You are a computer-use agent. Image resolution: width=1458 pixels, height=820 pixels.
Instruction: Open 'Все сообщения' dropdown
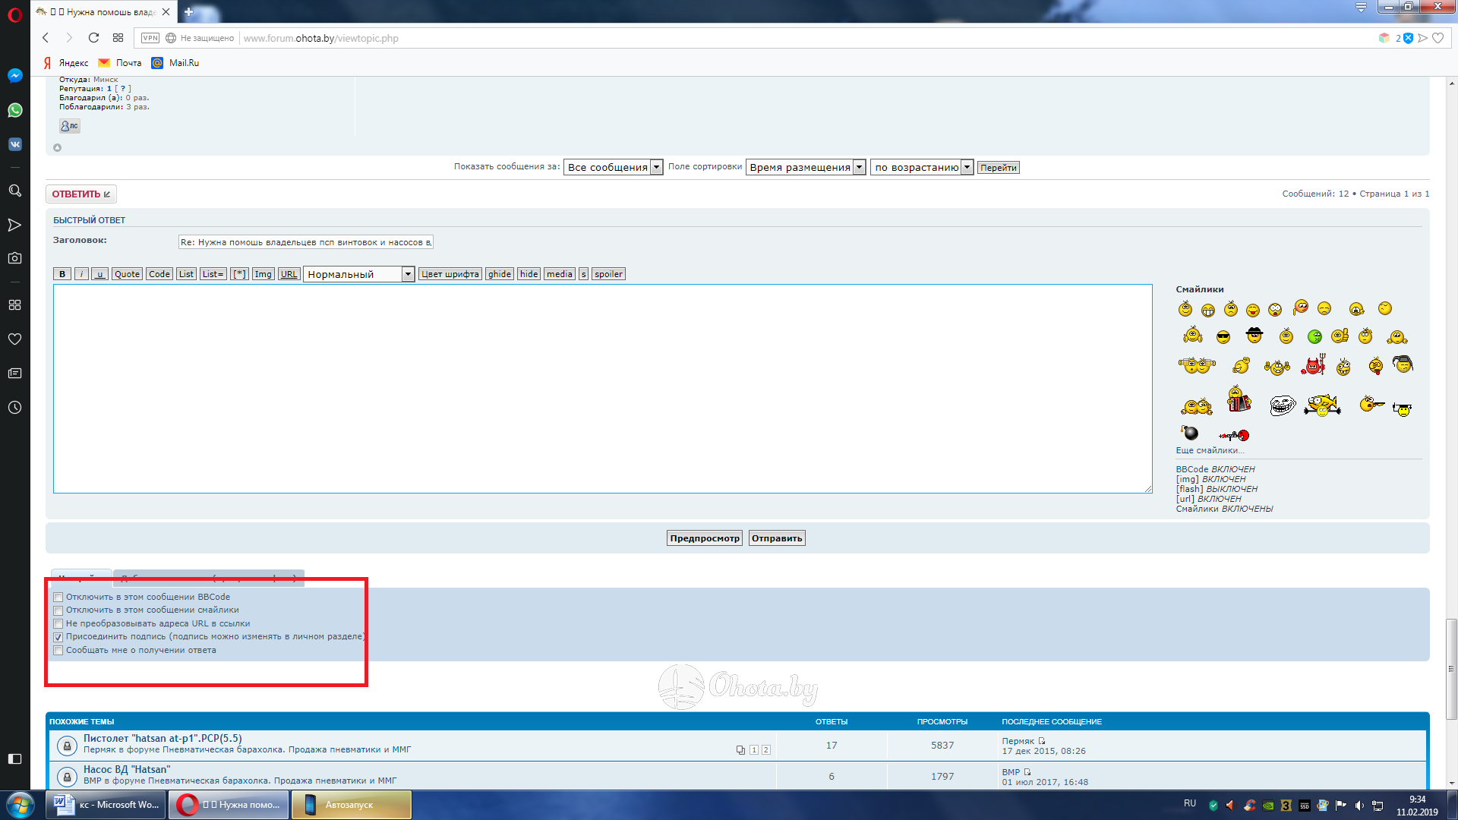coord(613,167)
